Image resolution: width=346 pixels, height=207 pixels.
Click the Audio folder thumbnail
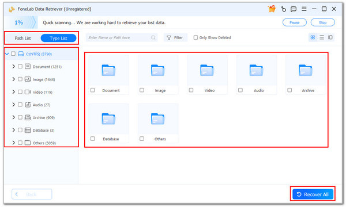256,70
